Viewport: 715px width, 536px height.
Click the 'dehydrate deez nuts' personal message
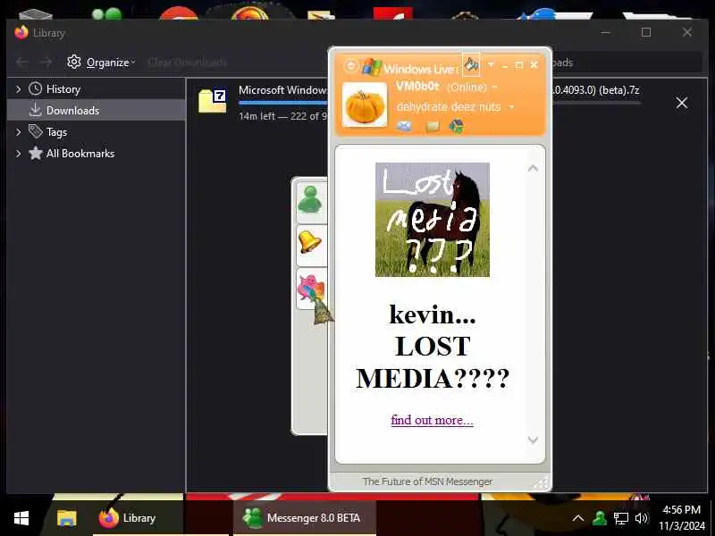click(449, 106)
